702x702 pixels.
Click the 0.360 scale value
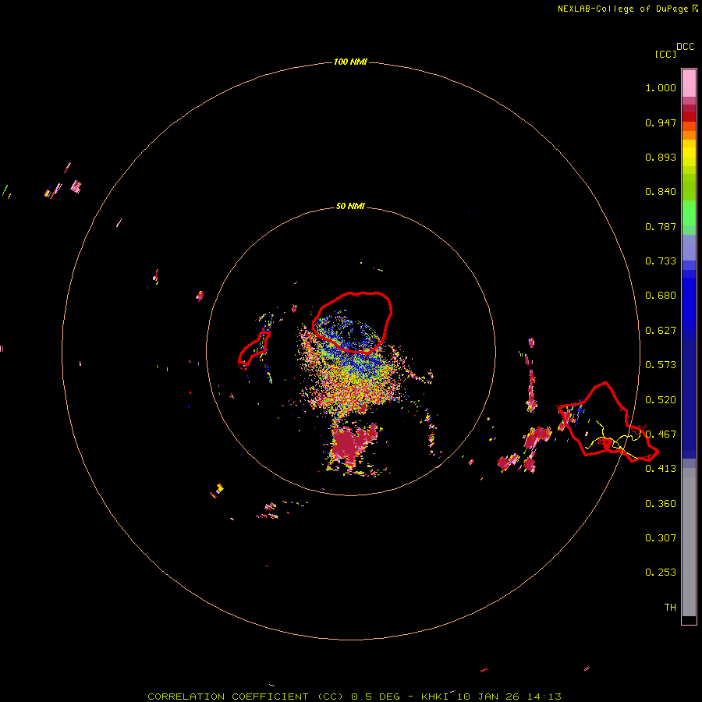point(661,504)
